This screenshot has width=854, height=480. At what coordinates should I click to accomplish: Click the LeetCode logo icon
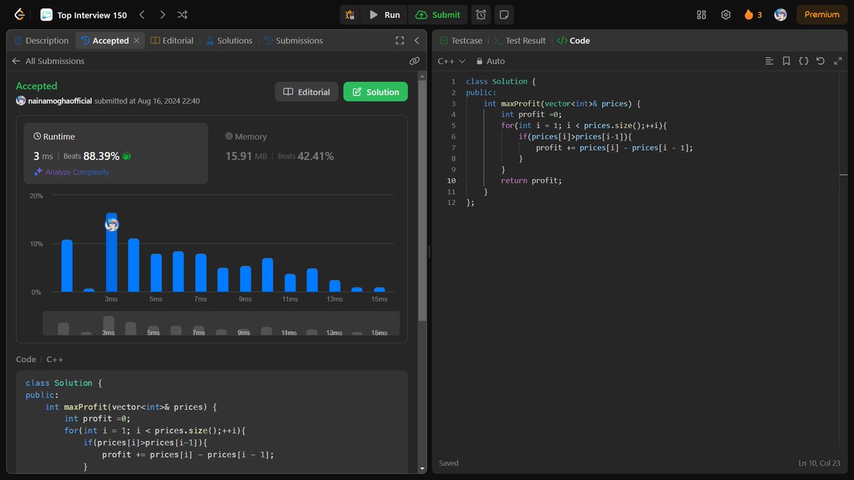(19, 14)
